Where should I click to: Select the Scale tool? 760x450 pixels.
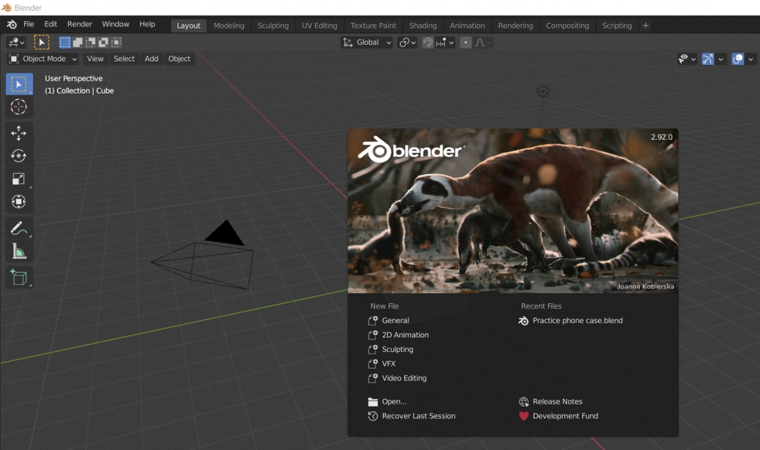pos(19,178)
